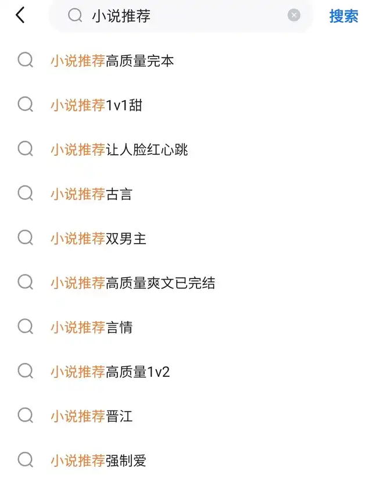Clear search text with the X icon
This screenshot has height=496, width=372.
click(x=294, y=15)
